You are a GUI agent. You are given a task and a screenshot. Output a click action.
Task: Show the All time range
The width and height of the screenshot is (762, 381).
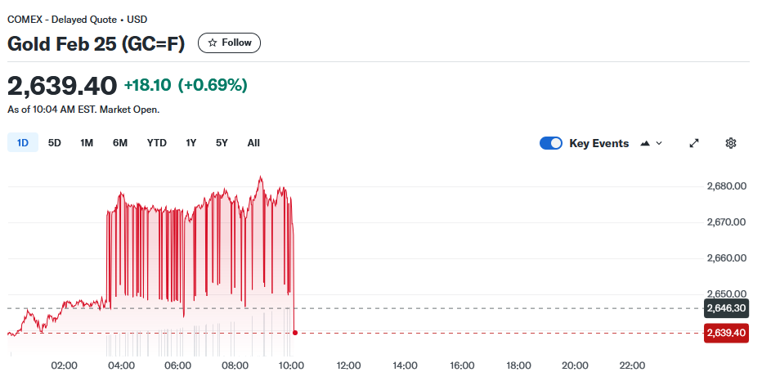253,143
